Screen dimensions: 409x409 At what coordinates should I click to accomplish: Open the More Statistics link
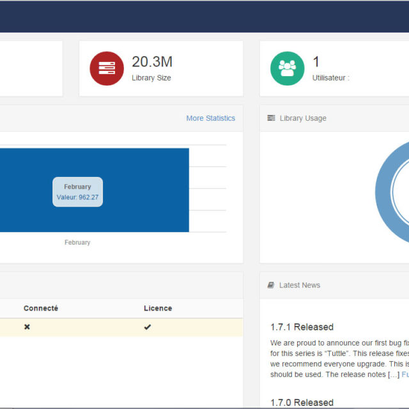(x=210, y=118)
